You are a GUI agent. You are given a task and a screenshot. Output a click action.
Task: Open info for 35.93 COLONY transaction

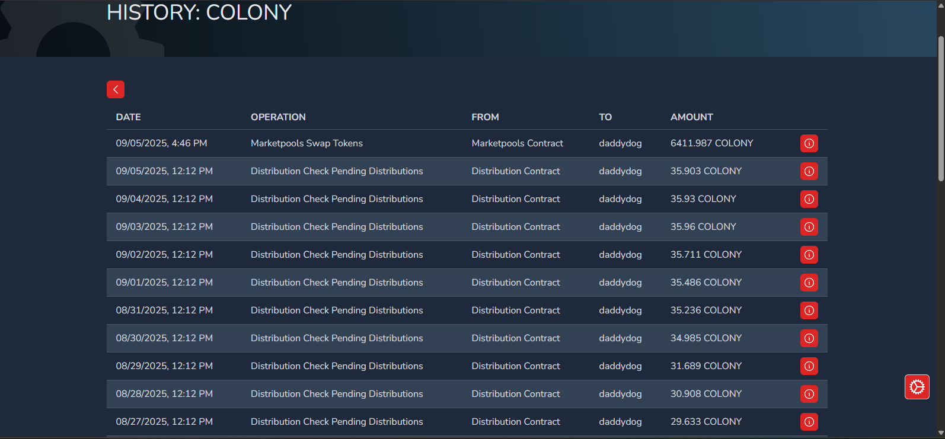[x=809, y=199]
